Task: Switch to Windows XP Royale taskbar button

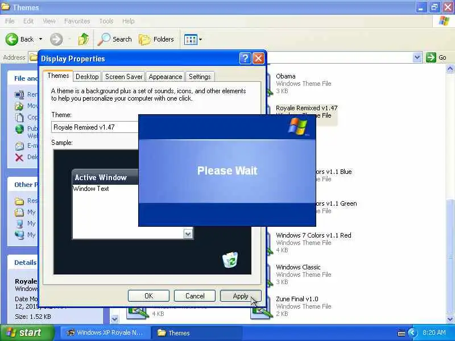Action: 105,332
